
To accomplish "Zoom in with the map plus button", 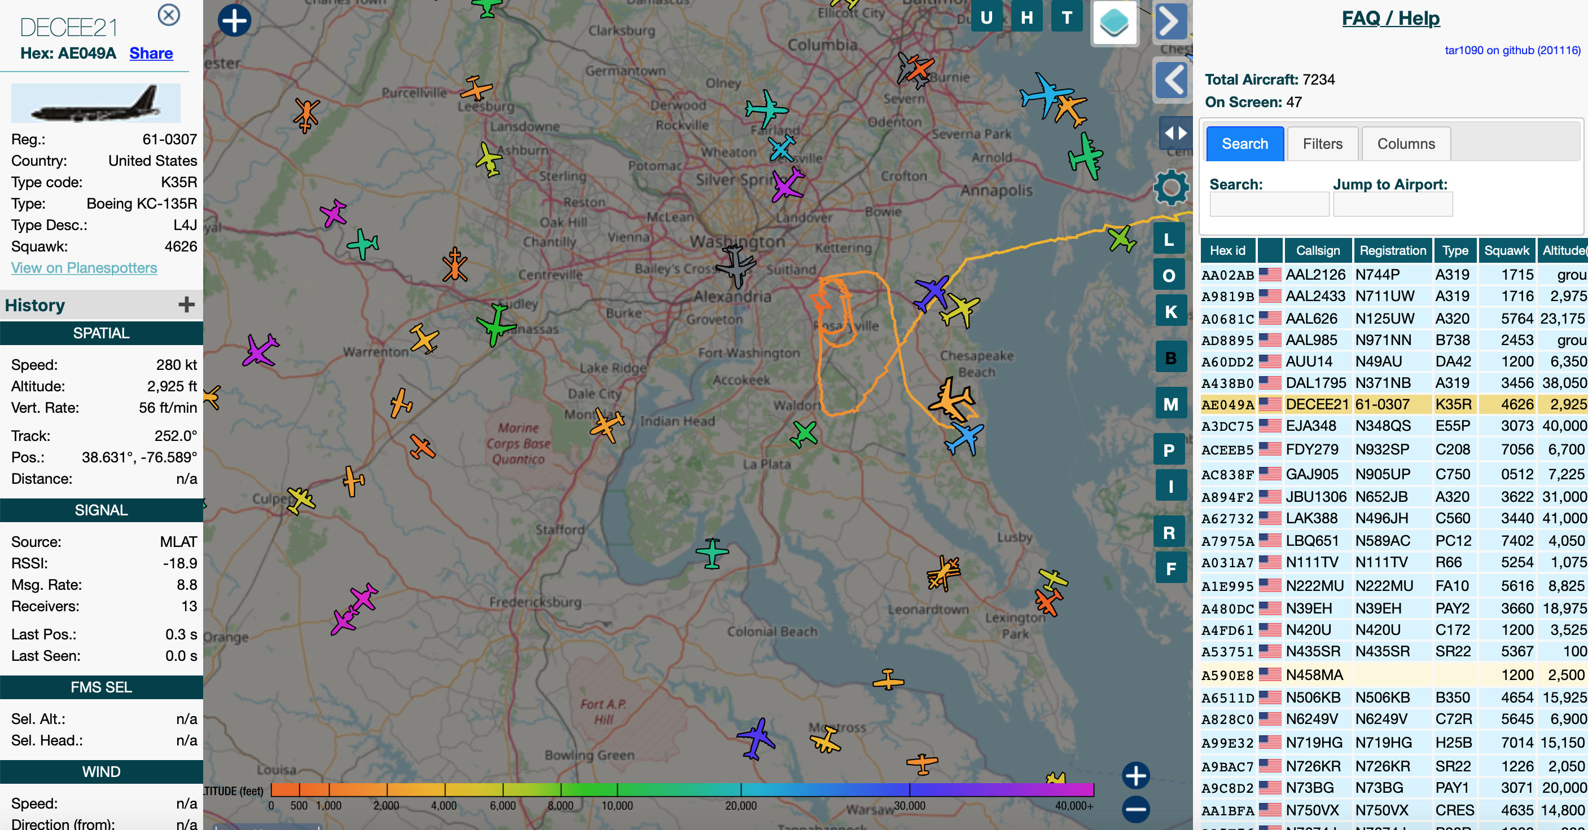I will [1135, 775].
